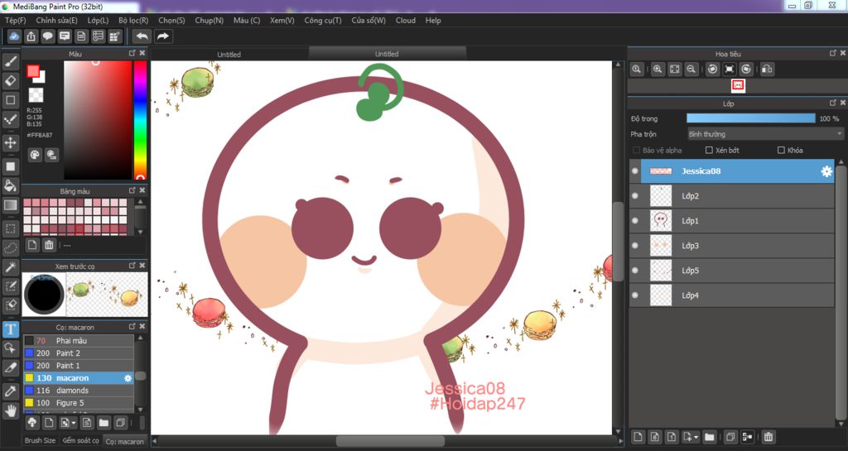Viewport: 848px width, 451px height.
Task: Open the Công cụ(T) tools menu
Action: coord(323,20)
